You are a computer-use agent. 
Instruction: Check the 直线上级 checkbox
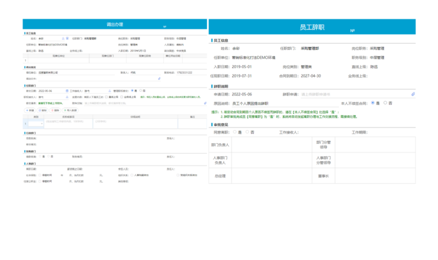[107, 97]
